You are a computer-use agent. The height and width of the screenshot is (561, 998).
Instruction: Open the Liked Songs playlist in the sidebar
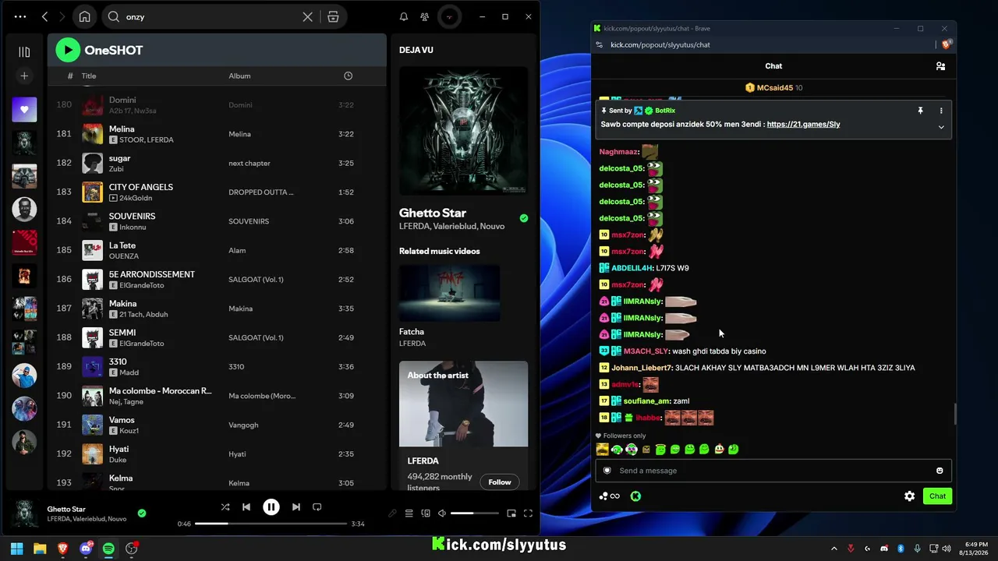point(24,110)
